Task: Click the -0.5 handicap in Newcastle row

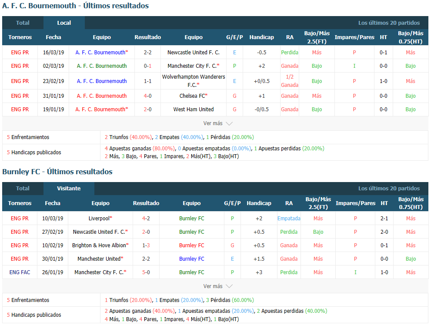Action: point(262,53)
